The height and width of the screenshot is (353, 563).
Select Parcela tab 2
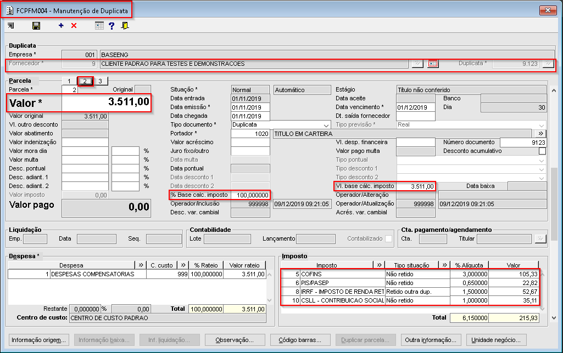point(85,81)
